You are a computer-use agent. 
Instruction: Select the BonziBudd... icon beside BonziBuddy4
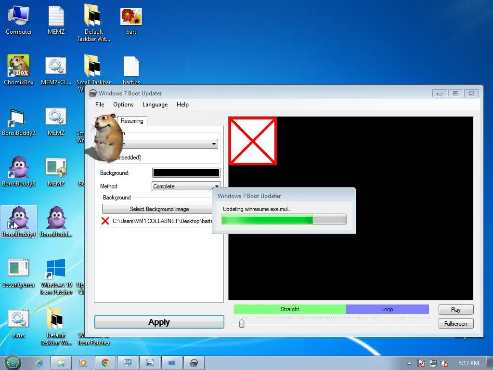pos(56,222)
